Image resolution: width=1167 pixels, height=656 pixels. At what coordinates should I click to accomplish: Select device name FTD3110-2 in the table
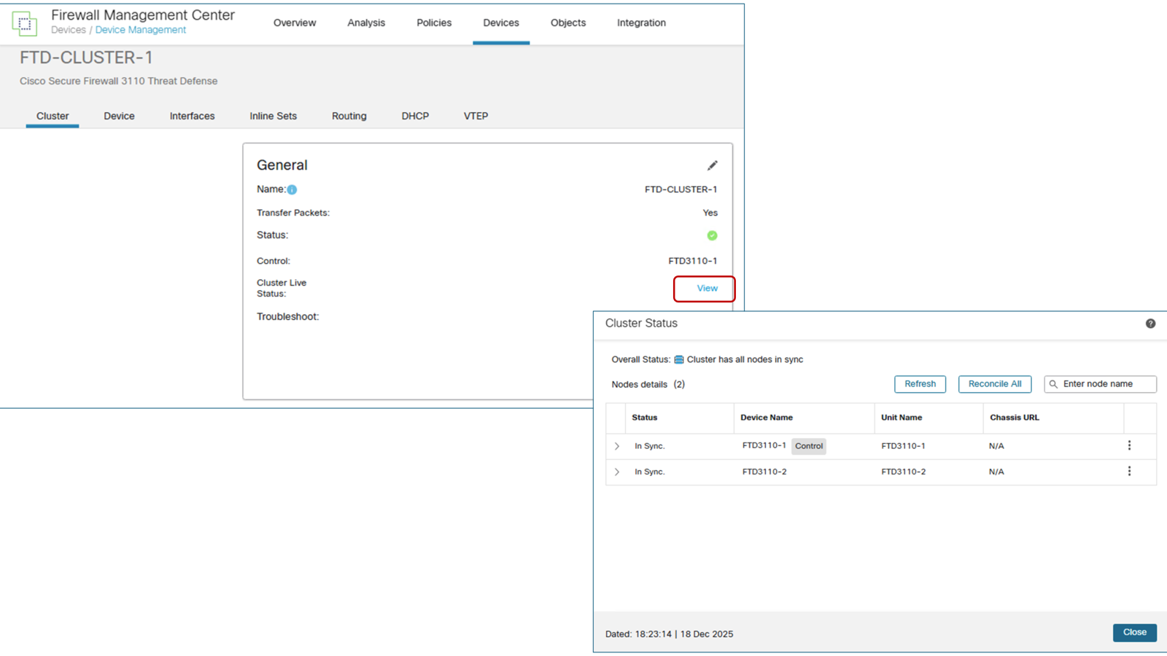pyautogui.click(x=764, y=472)
